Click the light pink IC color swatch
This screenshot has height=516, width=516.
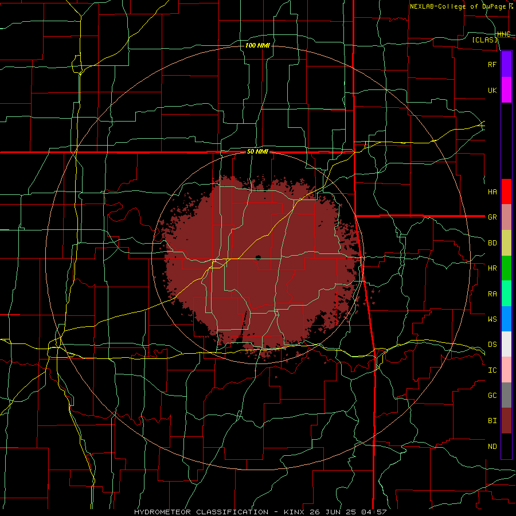coord(506,370)
